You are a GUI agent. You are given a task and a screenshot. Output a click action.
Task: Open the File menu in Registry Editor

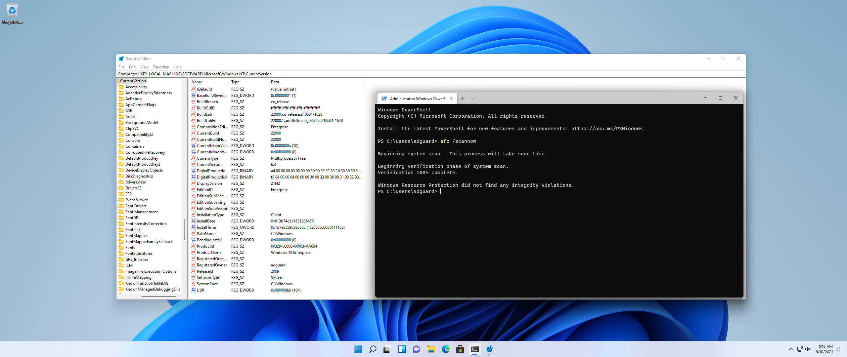pos(121,67)
